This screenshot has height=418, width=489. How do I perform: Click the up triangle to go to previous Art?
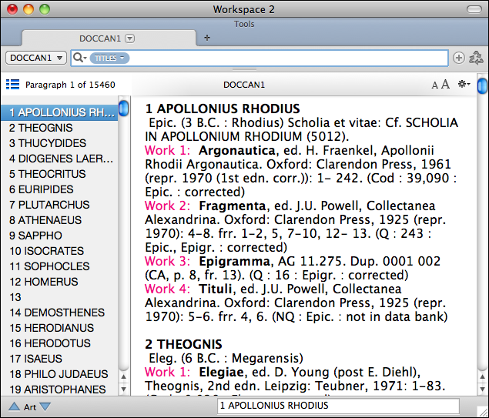pyautogui.click(x=14, y=406)
